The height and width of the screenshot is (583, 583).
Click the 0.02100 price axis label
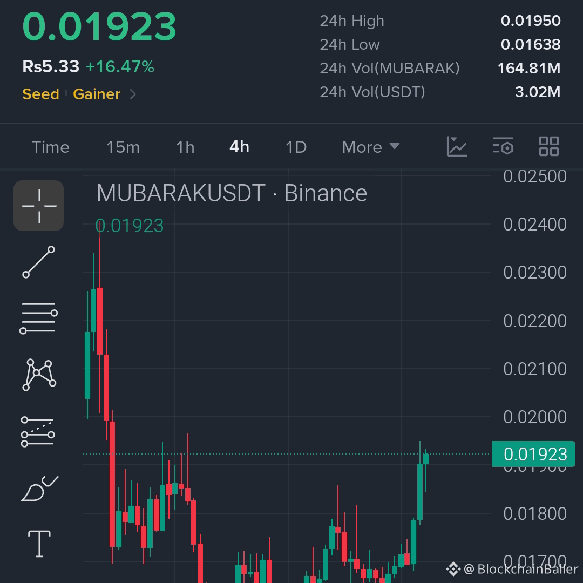pos(534,369)
